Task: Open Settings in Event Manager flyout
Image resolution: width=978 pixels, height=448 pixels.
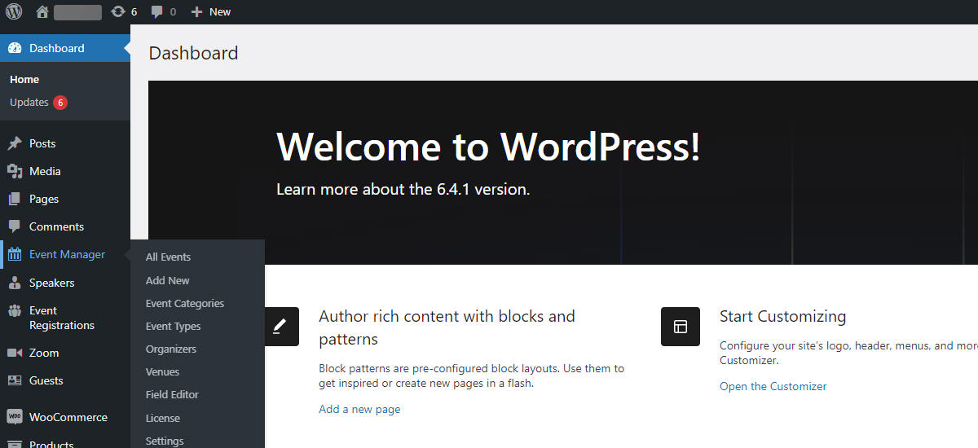Action: point(165,441)
